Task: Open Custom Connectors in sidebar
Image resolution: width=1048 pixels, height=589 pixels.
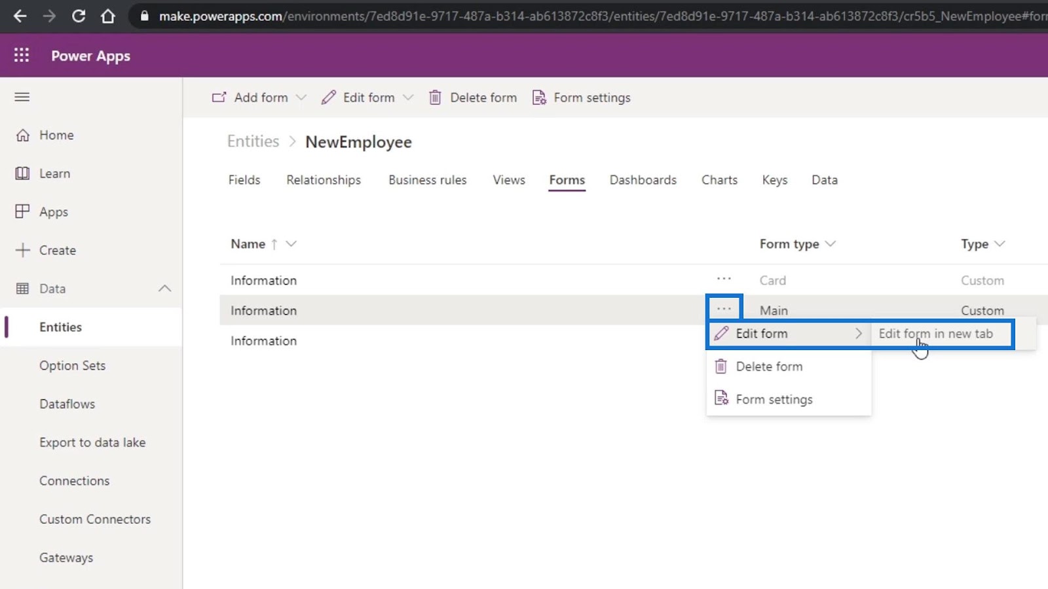Action: pyautogui.click(x=95, y=520)
